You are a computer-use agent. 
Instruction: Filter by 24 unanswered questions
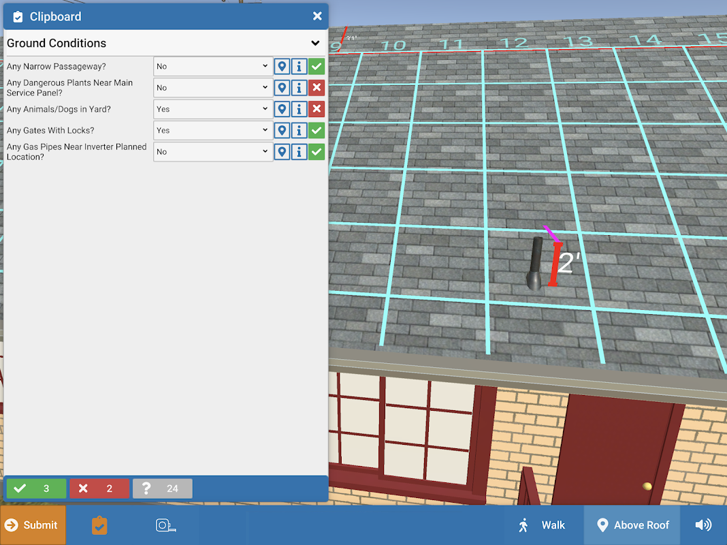(x=163, y=488)
